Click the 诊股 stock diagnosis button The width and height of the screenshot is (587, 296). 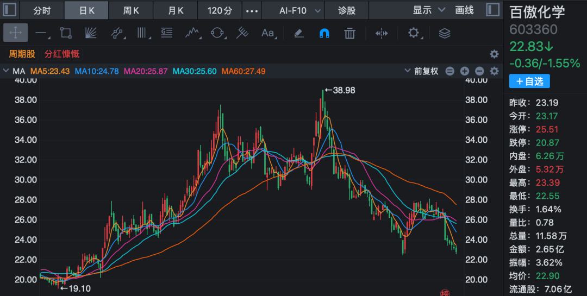click(347, 10)
